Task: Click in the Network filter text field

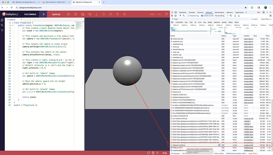Action: pyautogui.click(x=210, y=19)
